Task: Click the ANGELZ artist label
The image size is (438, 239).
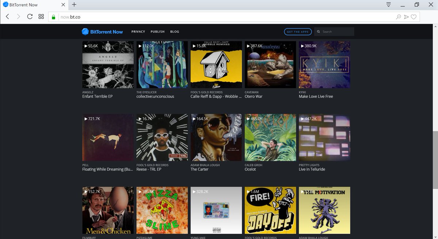Action: pos(88,92)
